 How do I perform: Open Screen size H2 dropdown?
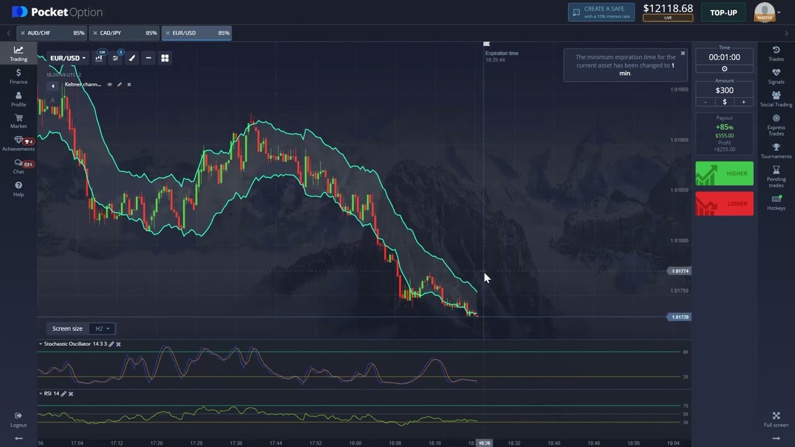pyautogui.click(x=102, y=328)
